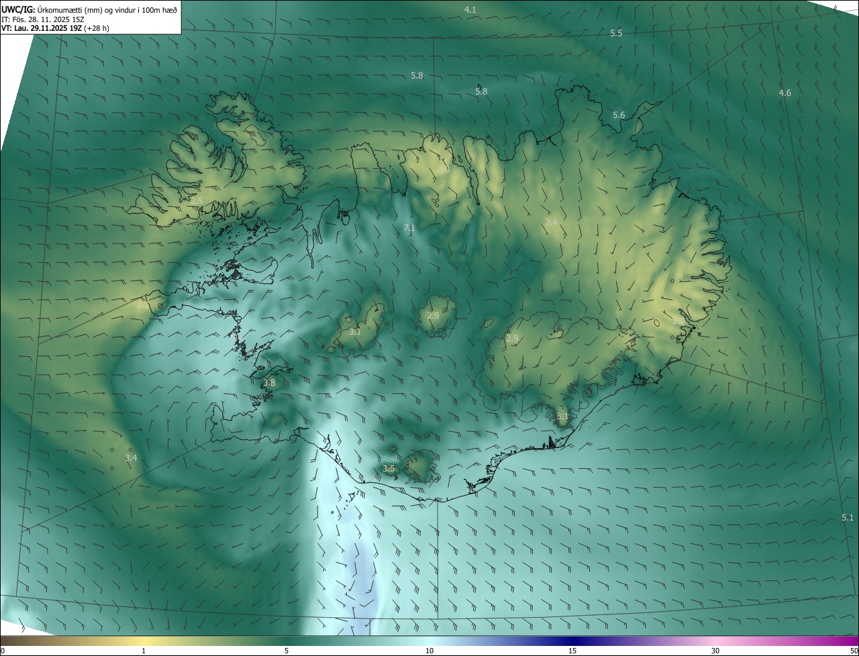Click the valid time 'VT: Lau. 29.11.2025 19Z'
Image resolution: width=859 pixels, height=656 pixels.
click(42, 28)
